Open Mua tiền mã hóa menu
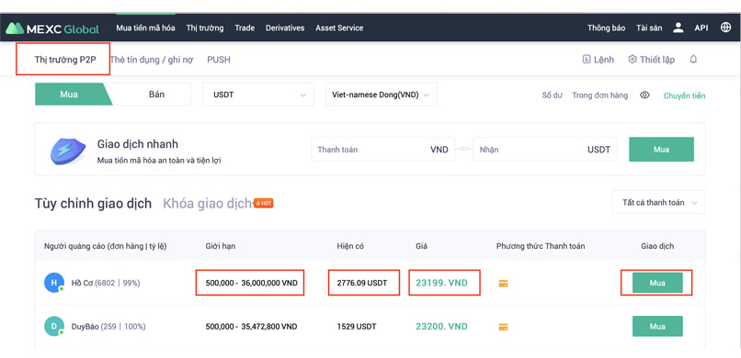The height and width of the screenshot is (358, 741). click(145, 28)
